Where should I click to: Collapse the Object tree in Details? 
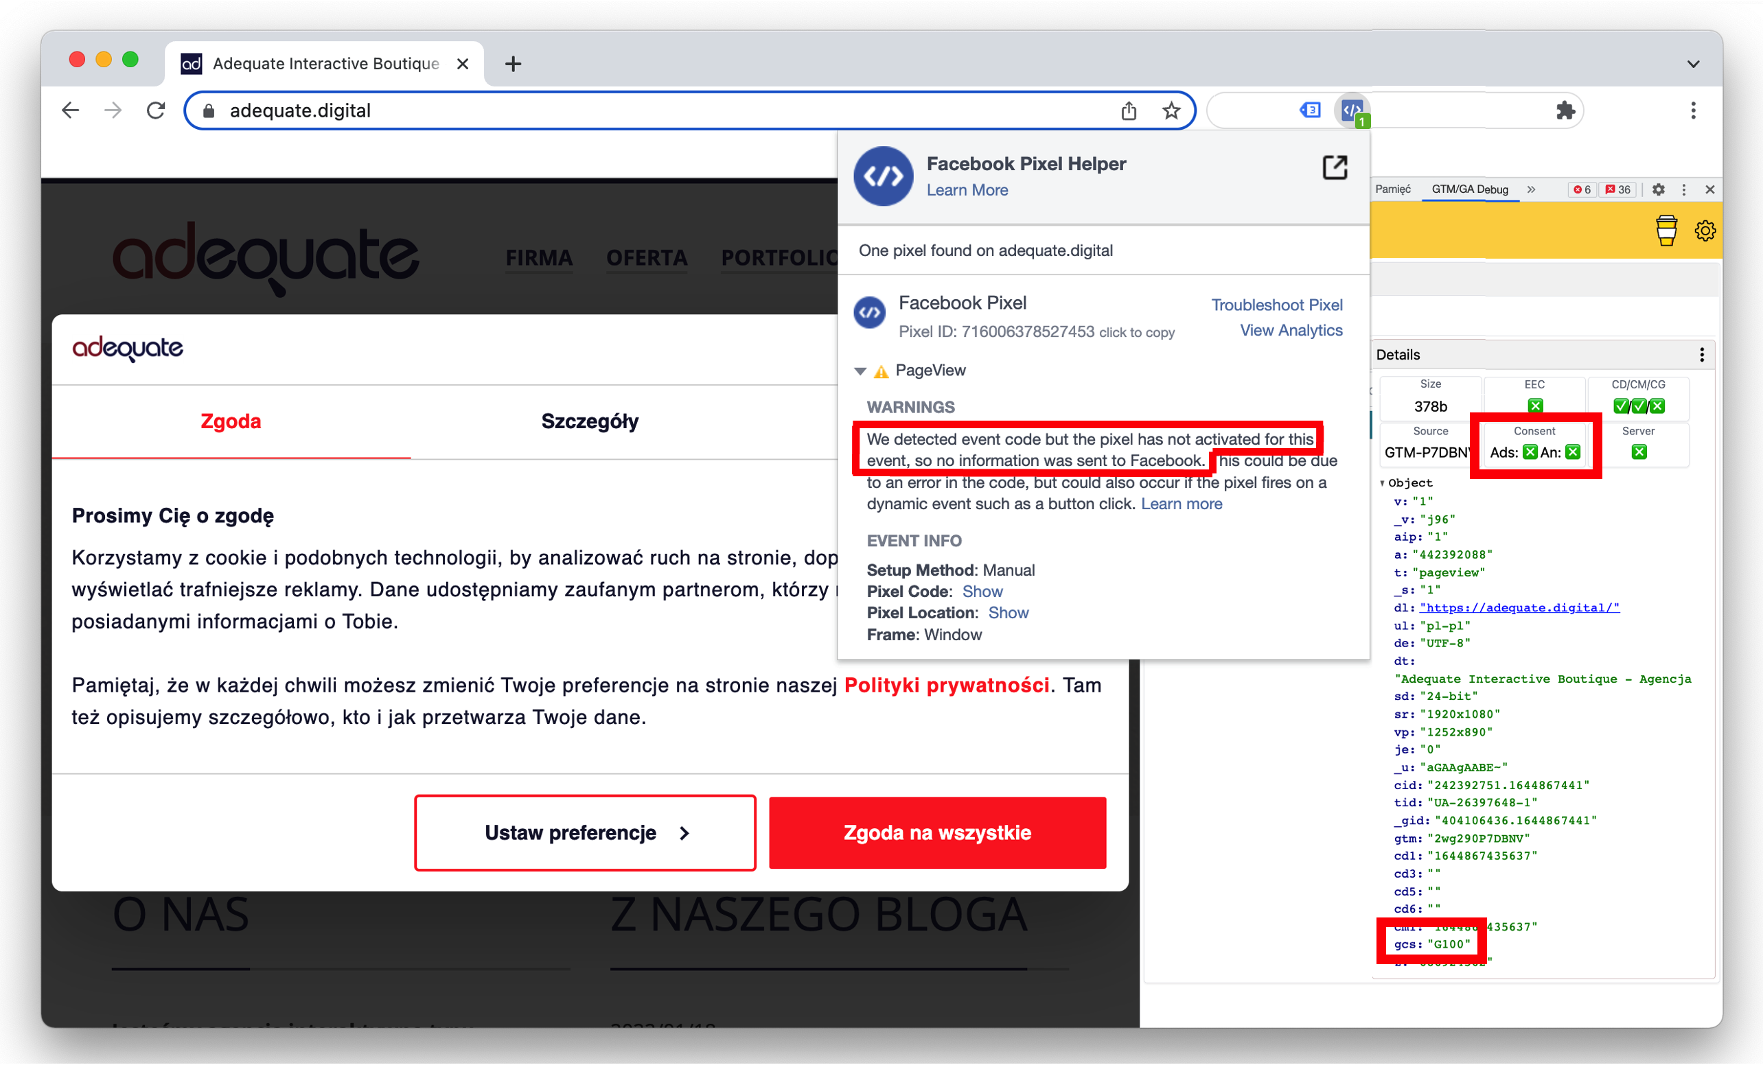[x=1383, y=484]
